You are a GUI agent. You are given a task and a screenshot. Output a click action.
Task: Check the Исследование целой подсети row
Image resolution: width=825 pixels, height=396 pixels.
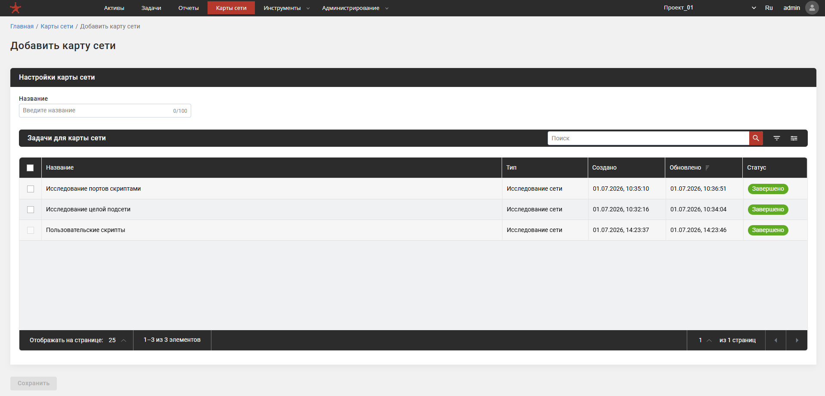tap(31, 210)
